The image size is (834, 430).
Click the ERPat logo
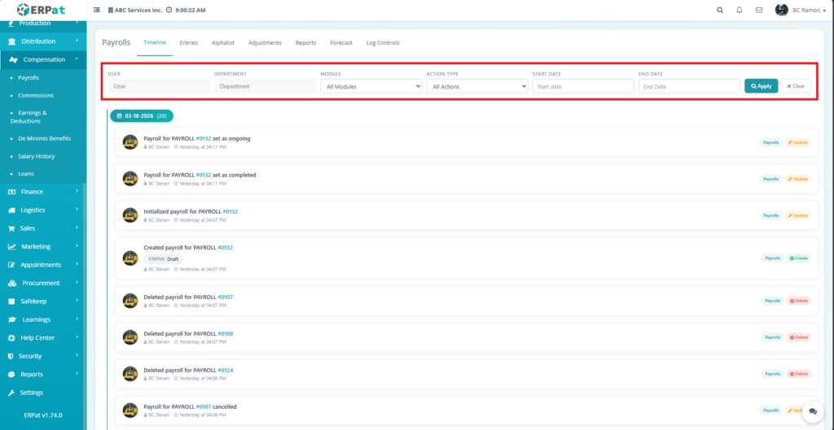point(42,10)
